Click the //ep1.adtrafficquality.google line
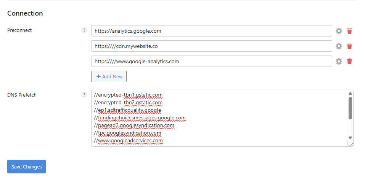Screen dimensions: 365x181 (x=127, y=110)
